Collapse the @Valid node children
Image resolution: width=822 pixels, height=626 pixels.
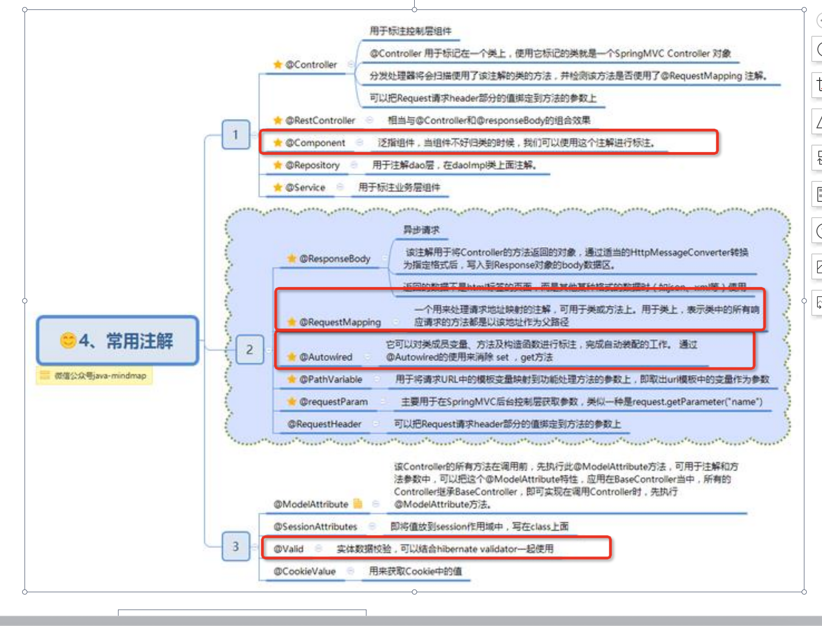click(x=318, y=548)
